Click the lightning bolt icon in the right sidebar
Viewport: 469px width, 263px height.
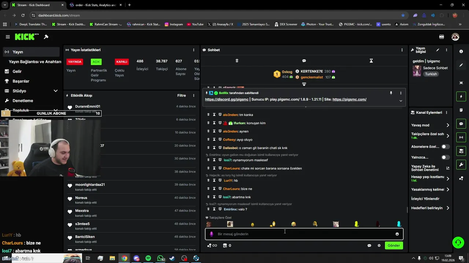[x=461, y=96]
